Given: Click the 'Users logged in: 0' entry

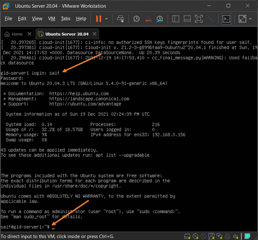Looking at the screenshot, I should (x=122, y=129).
